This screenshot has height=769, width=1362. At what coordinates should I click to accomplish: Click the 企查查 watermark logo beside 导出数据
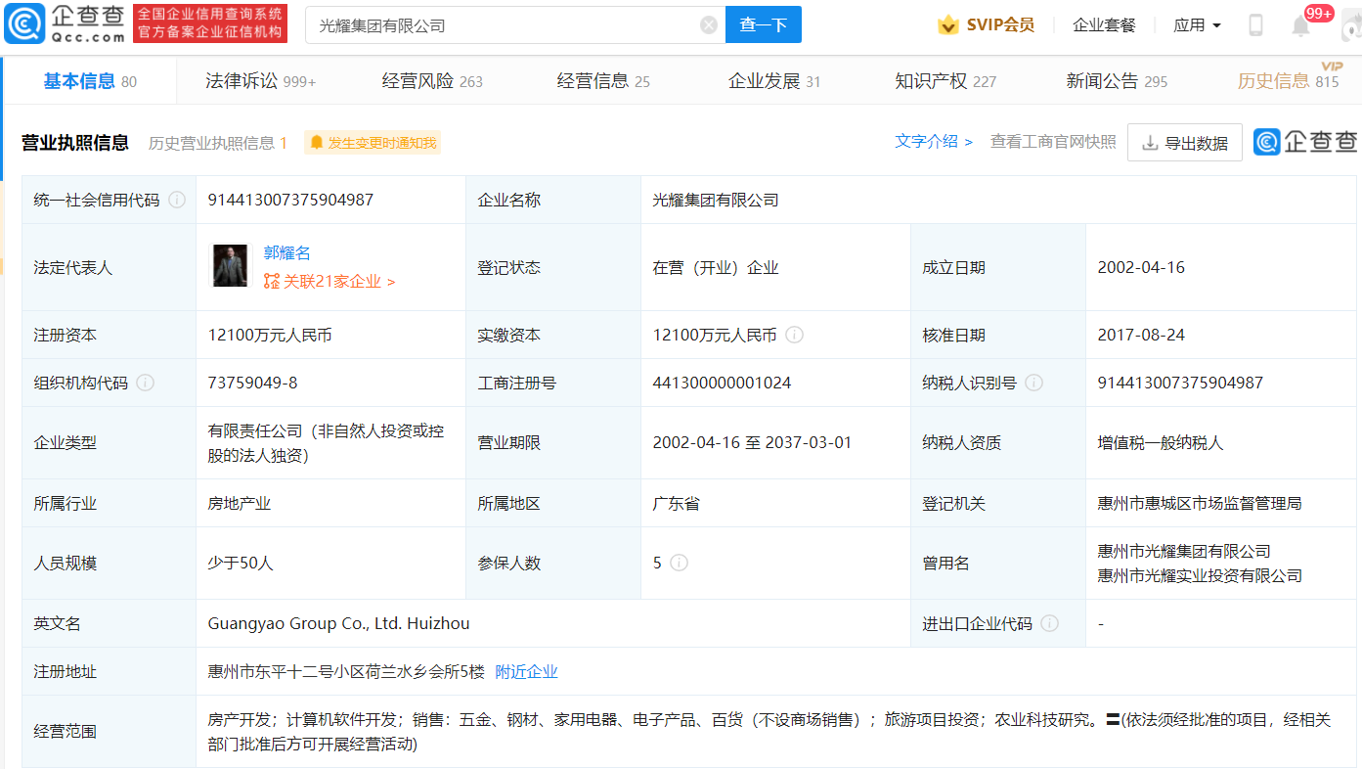[x=1305, y=142]
